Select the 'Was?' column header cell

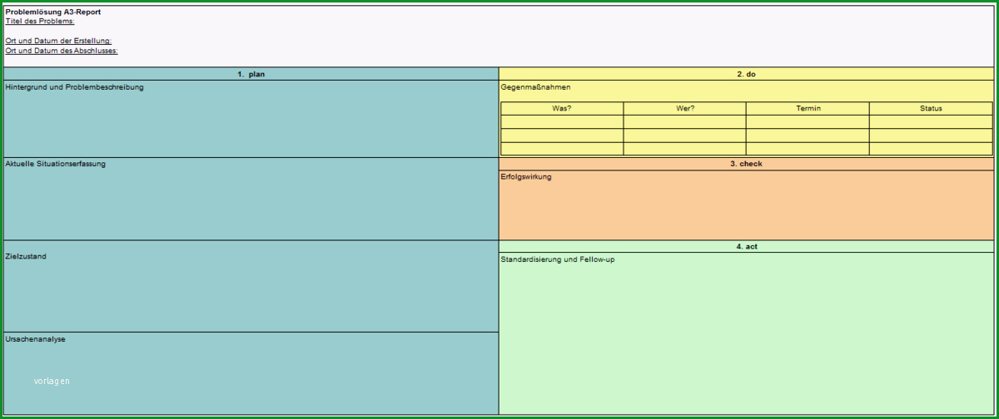point(562,108)
